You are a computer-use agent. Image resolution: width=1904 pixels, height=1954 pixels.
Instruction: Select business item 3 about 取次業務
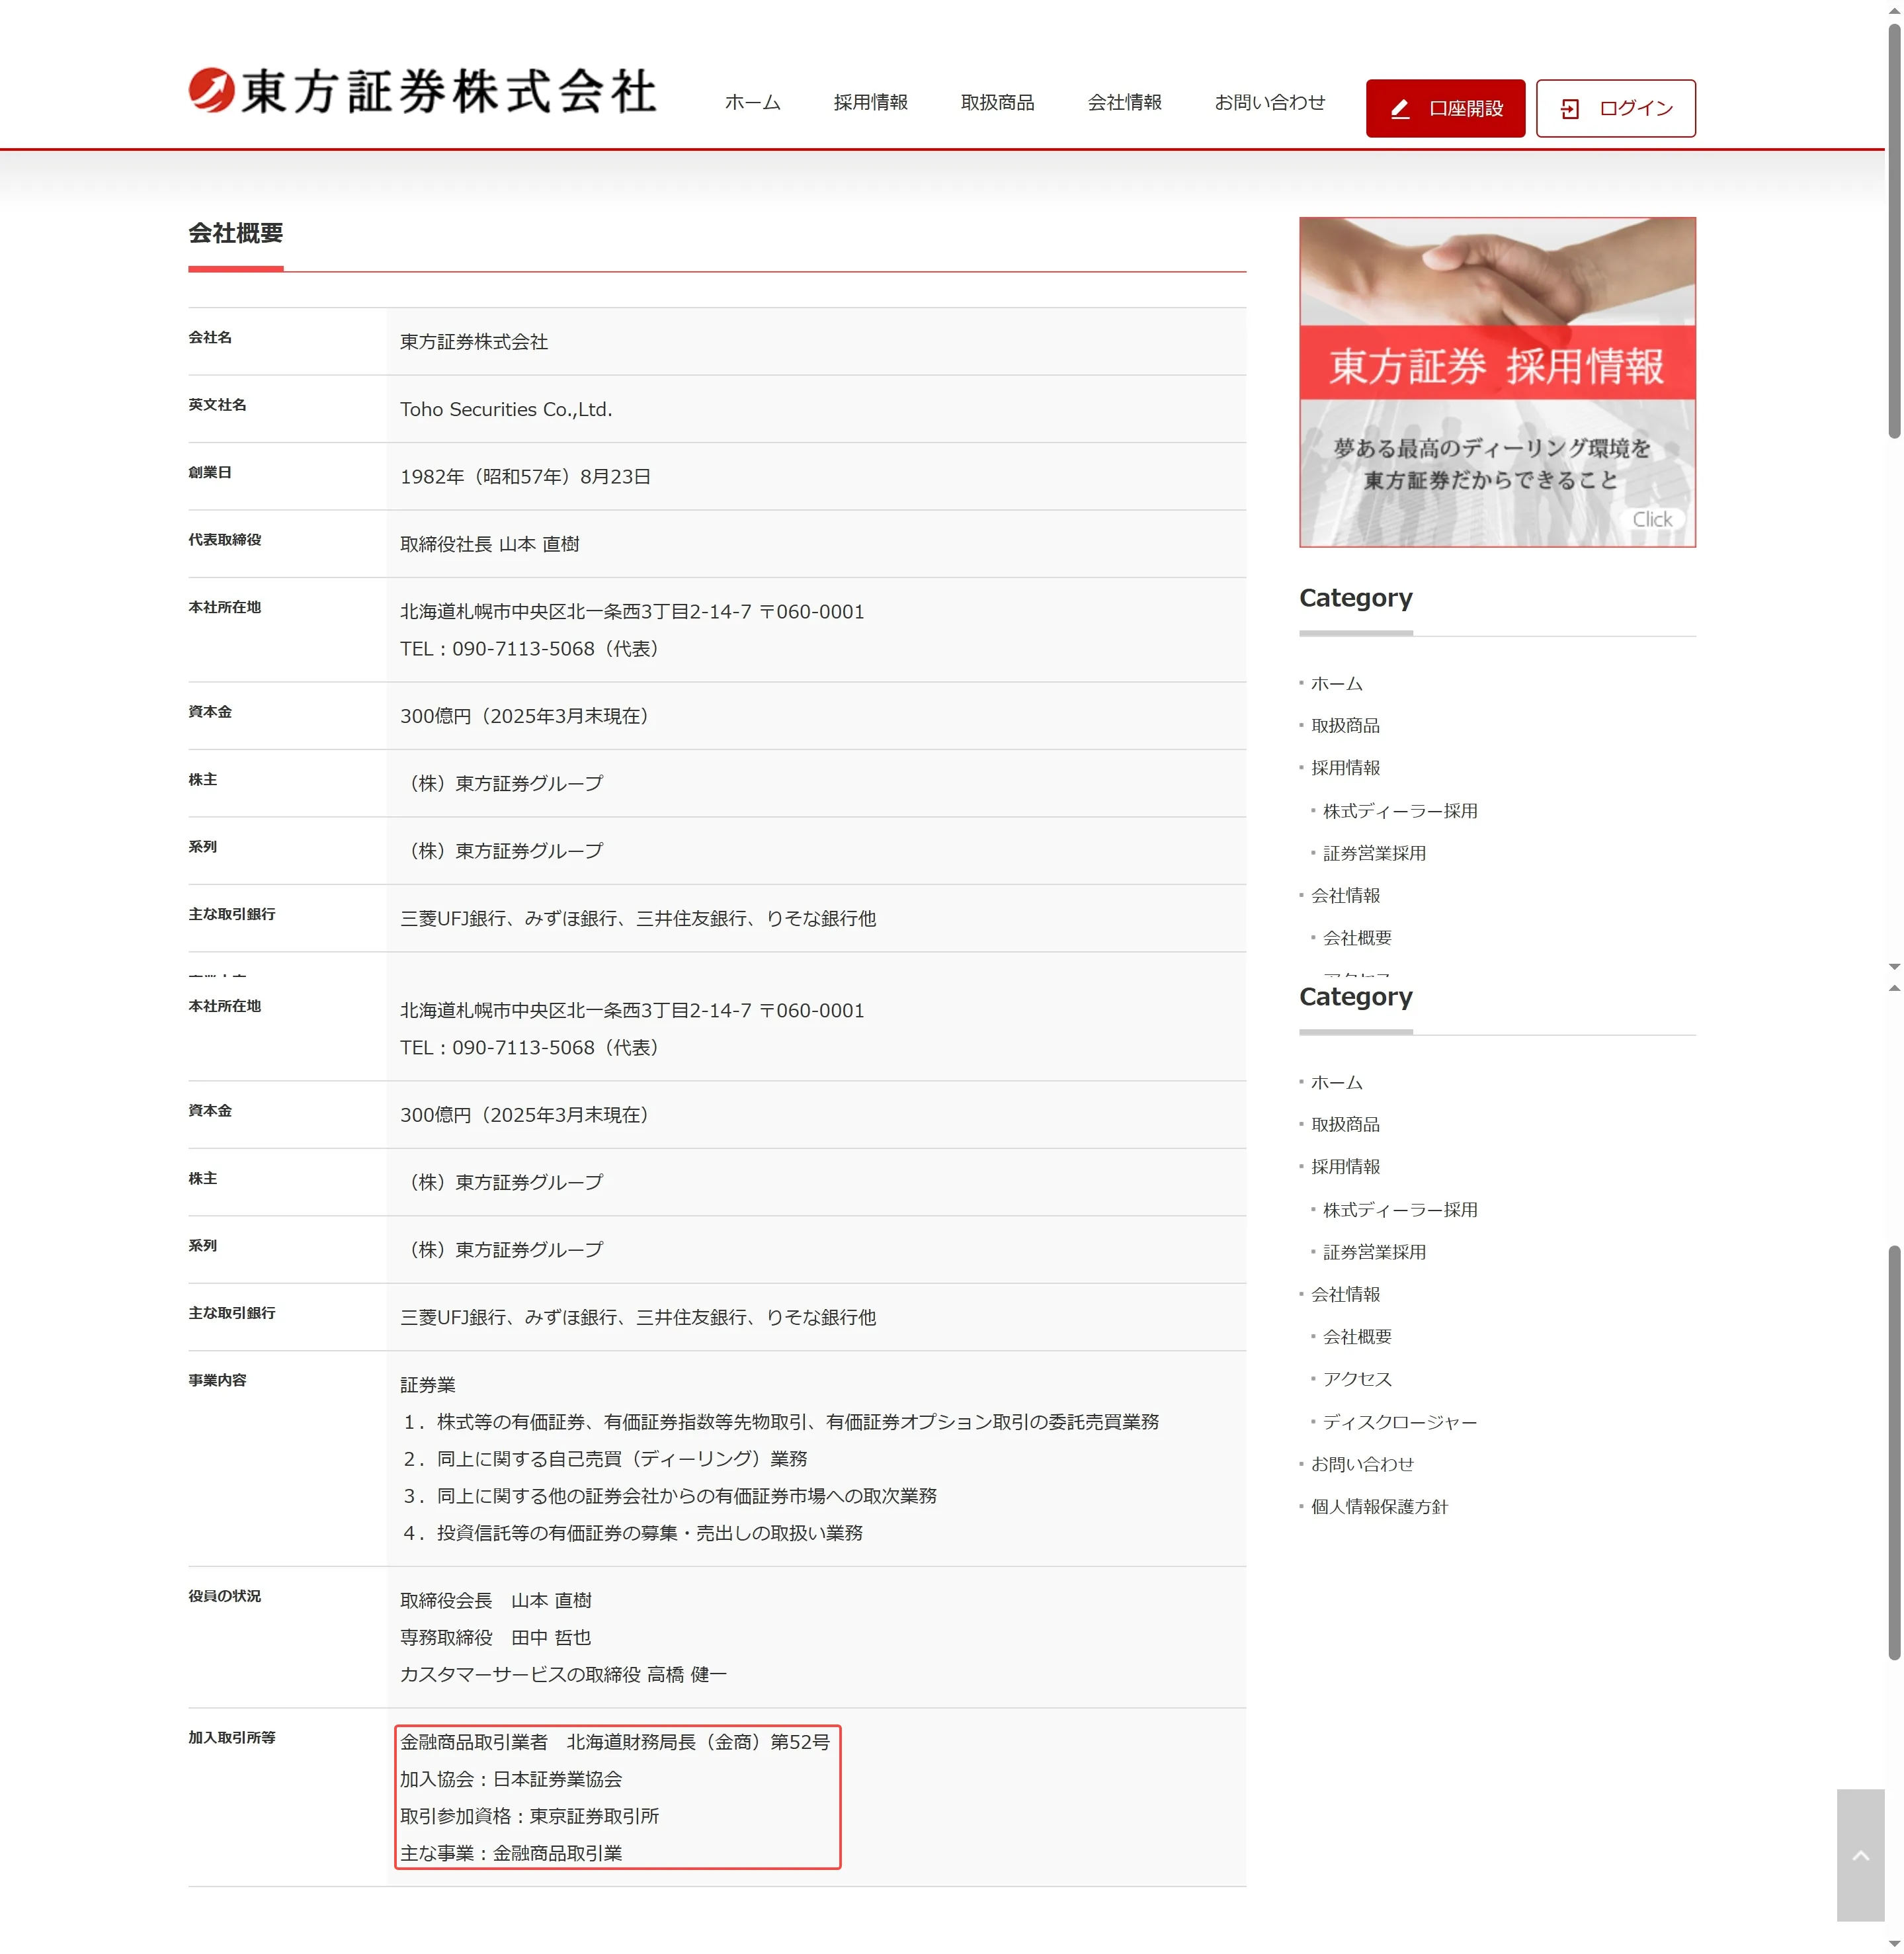(670, 1496)
